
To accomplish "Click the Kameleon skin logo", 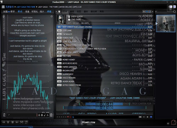I will 89,123.
